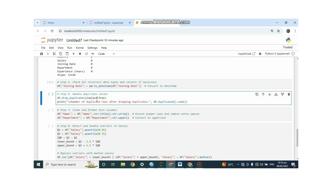Screen dimensions: 332x187
Task: Open notebook in JupyterLab link
Action: 246,54
